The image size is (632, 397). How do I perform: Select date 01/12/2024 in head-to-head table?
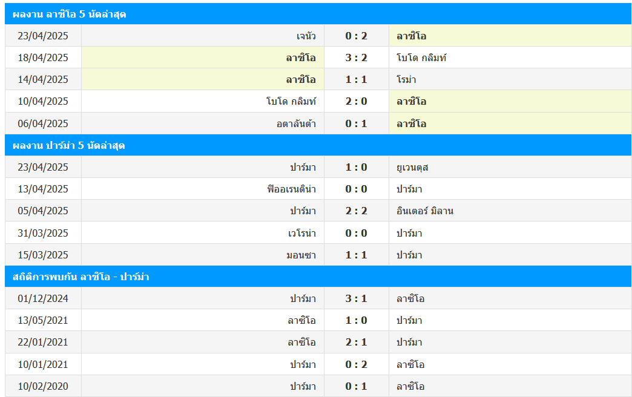point(43,298)
